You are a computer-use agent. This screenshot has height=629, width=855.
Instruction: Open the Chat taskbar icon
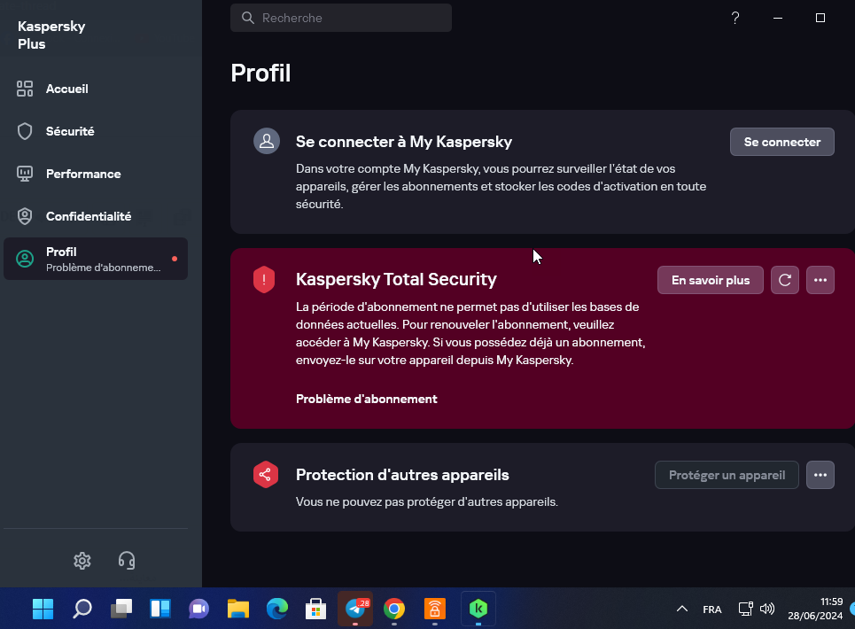pyautogui.click(x=199, y=609)
